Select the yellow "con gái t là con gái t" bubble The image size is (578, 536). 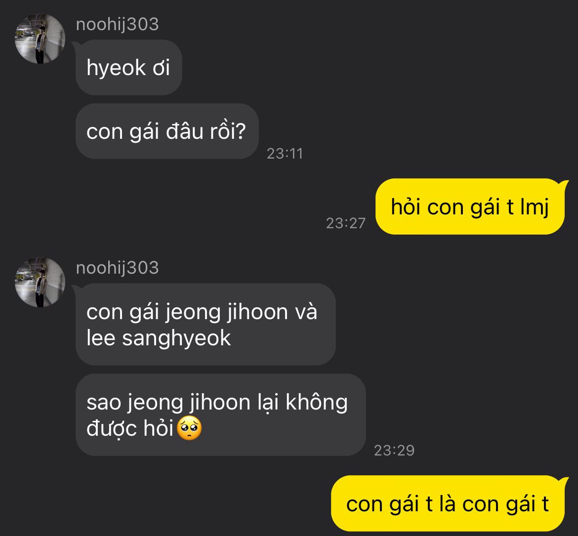pos(448,503)
